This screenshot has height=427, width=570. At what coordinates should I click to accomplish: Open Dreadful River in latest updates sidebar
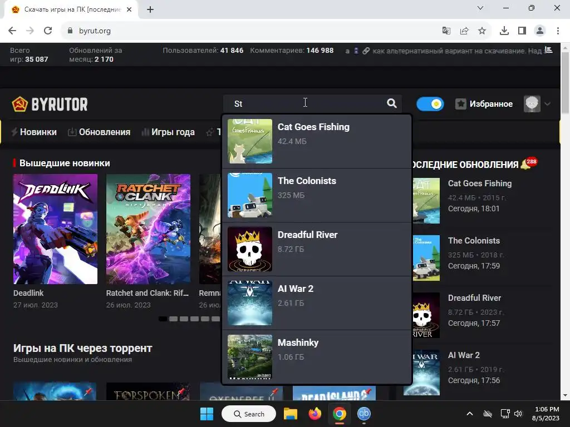[474, 298]
